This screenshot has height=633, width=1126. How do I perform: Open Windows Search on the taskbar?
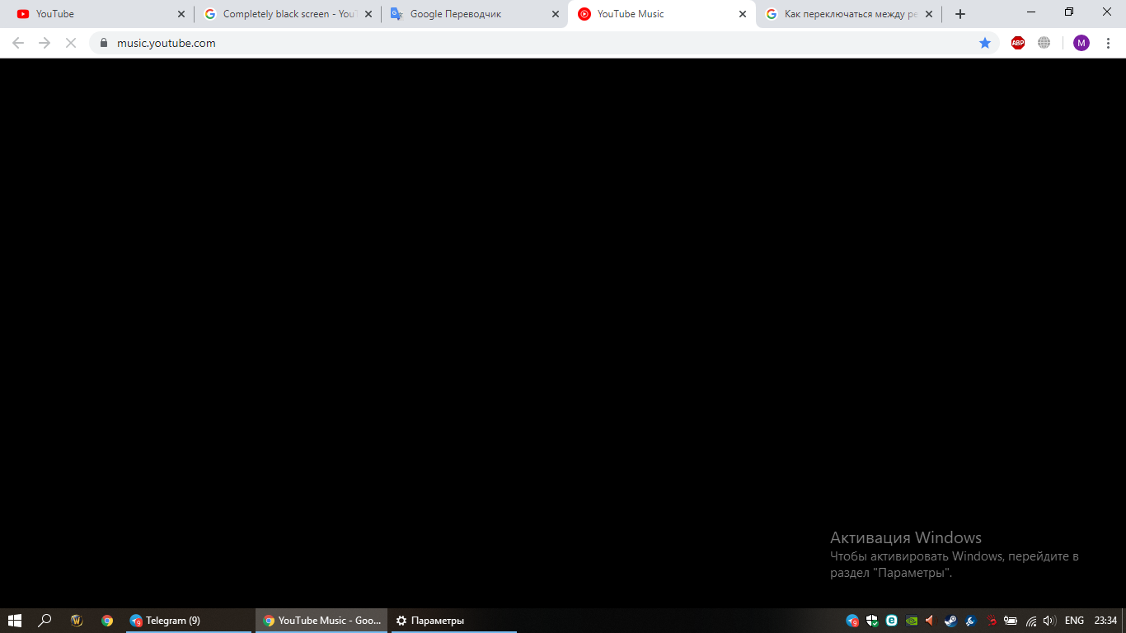coord(45,621)
